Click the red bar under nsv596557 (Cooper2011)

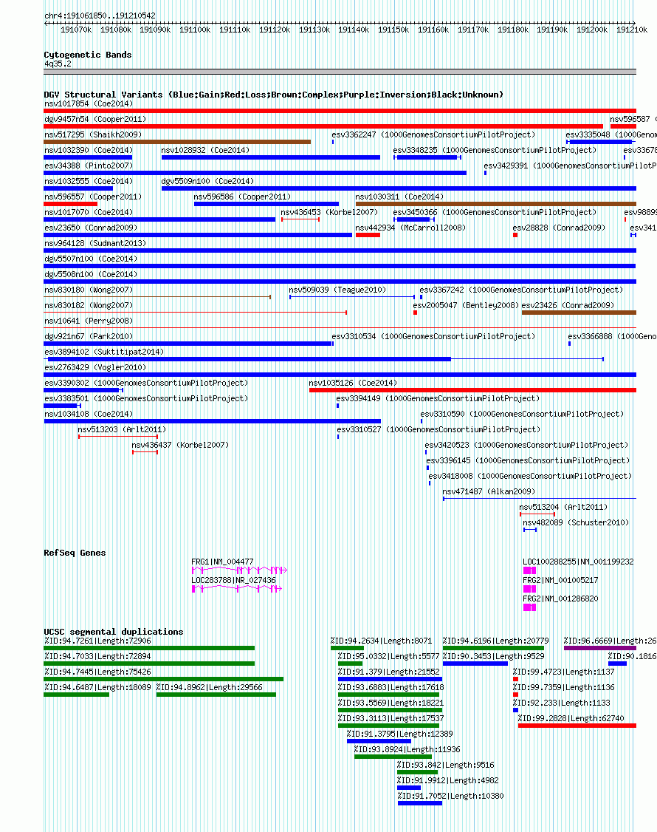[71, 204]
